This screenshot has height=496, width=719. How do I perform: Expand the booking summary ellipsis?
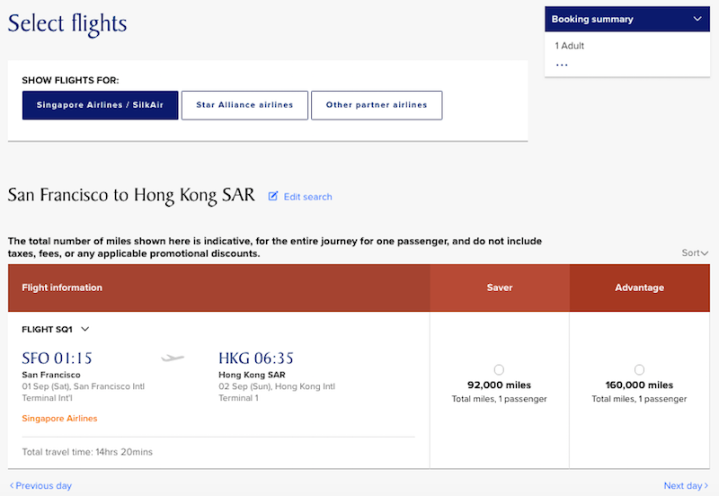click(x=562, y=65)
